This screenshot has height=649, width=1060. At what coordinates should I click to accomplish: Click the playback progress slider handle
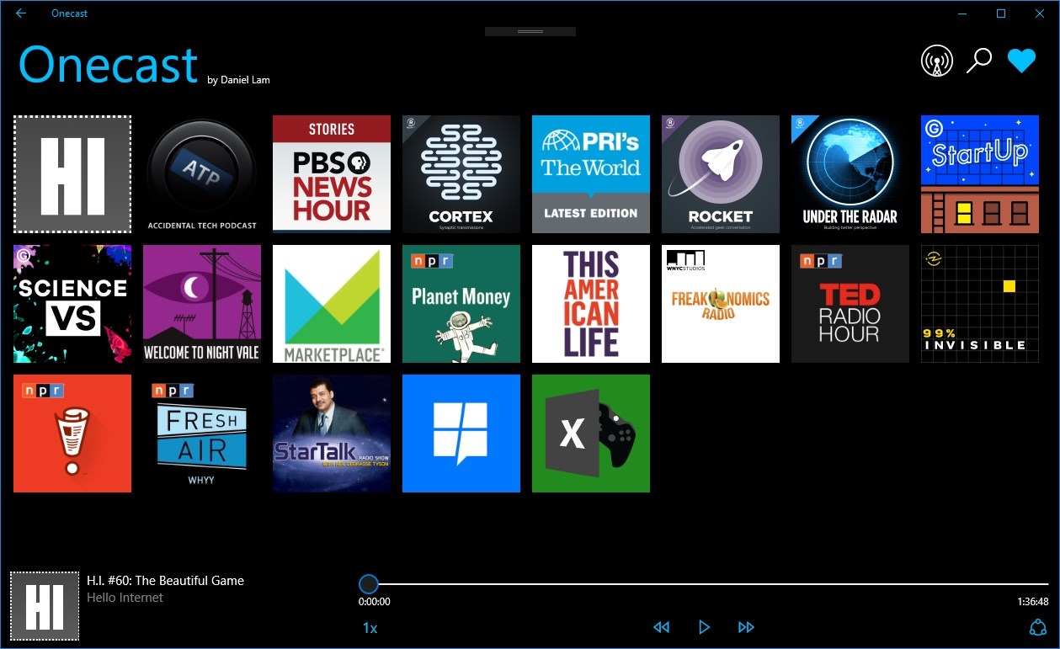click(x=368, y=584)
